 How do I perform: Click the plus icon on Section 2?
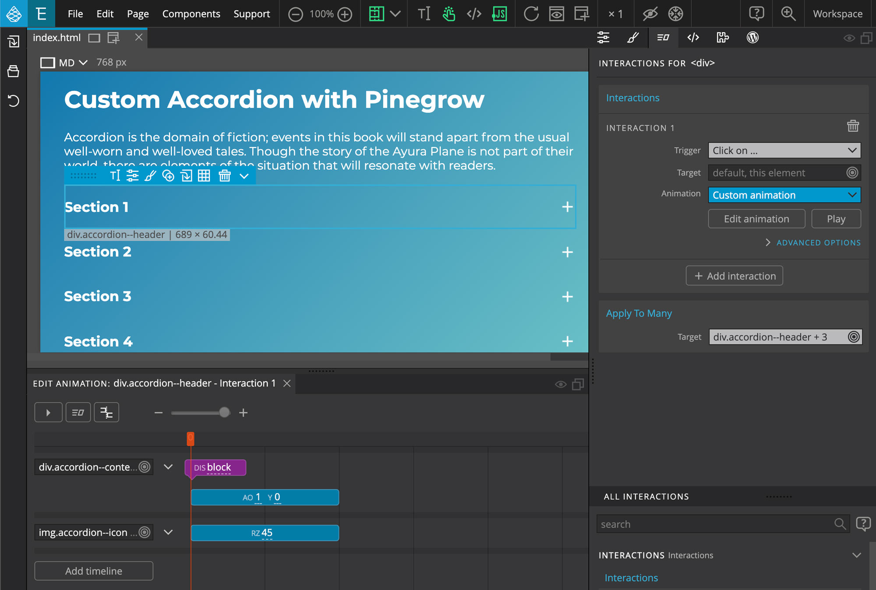(x=567, y=252)
